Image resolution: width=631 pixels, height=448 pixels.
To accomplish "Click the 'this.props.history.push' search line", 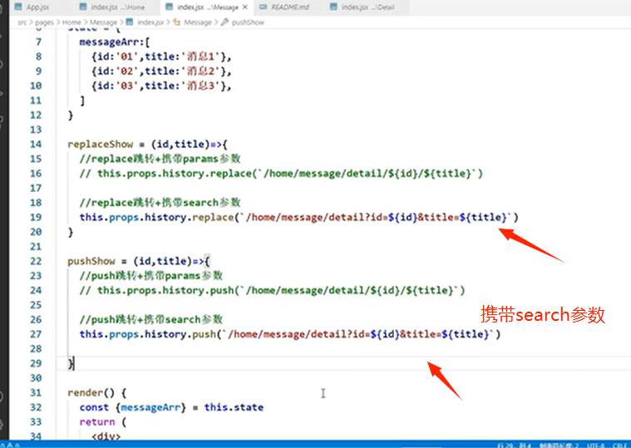I will click(290, 334).
